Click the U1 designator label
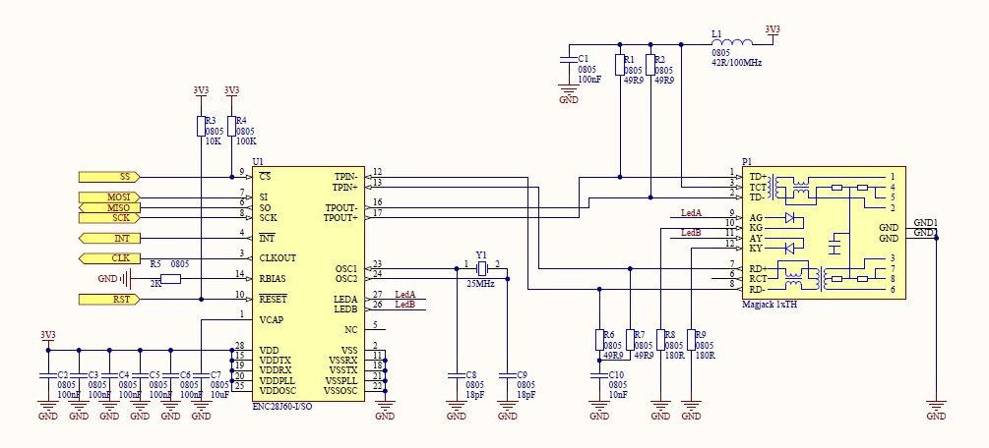 [258, 161]
